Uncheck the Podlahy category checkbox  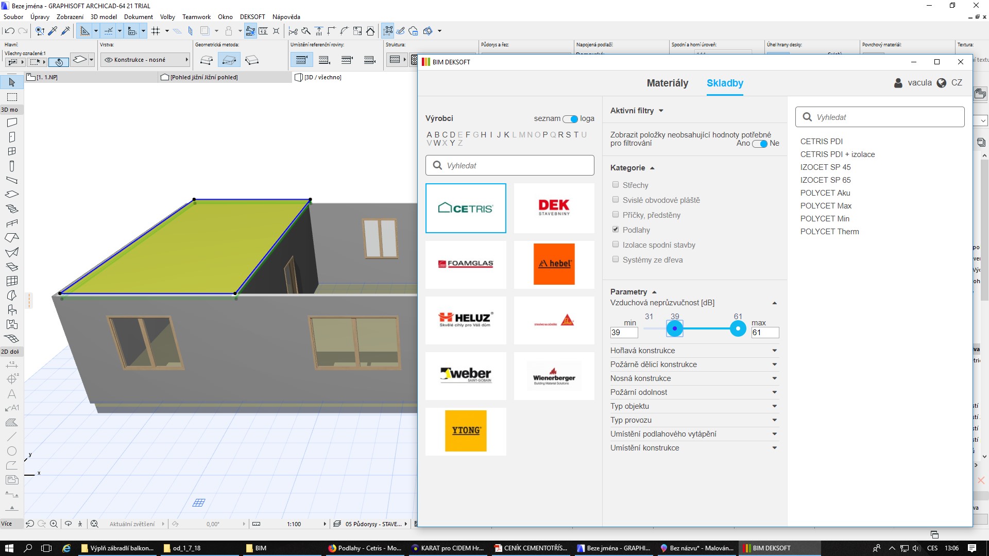pyautogui.click(x=616, y=230)
